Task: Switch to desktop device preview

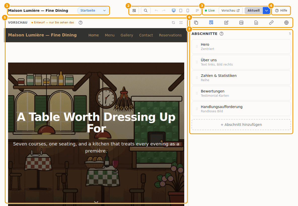Action: coord(173,11)
